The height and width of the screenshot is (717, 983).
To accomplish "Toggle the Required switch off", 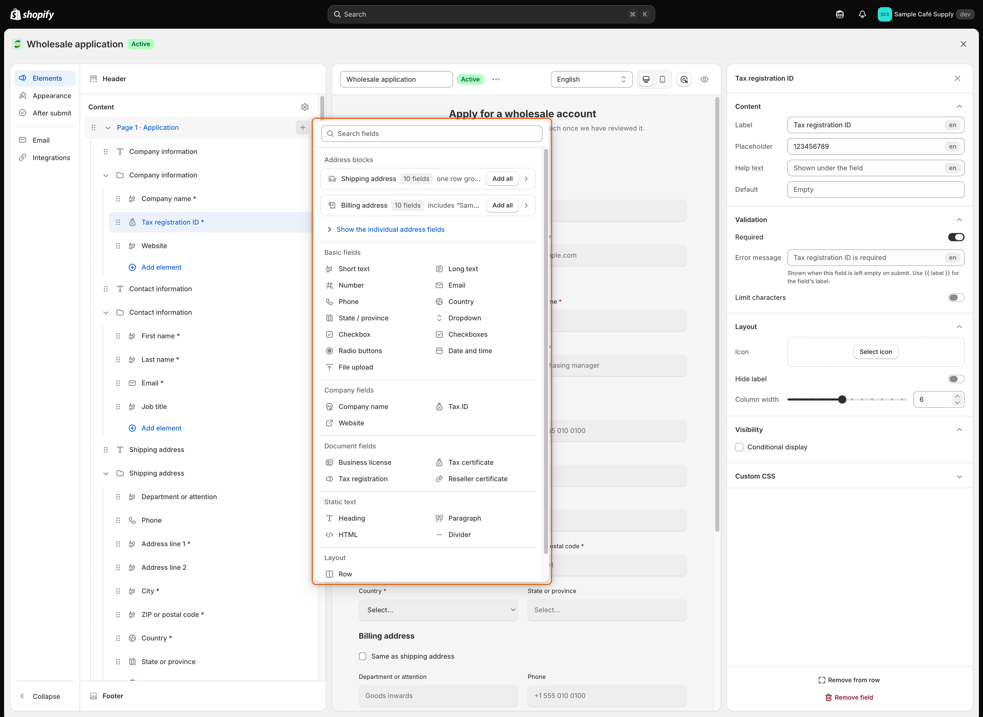I will [956, 237].
